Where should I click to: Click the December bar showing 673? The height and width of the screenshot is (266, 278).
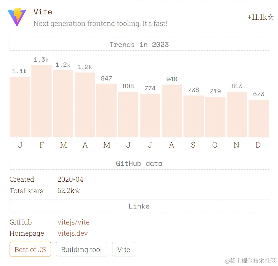tap(259, 118)
